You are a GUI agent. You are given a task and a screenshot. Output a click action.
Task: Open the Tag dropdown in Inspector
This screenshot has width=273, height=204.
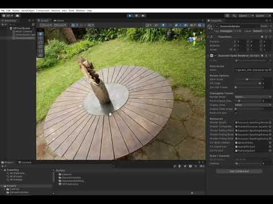[230, 31]
